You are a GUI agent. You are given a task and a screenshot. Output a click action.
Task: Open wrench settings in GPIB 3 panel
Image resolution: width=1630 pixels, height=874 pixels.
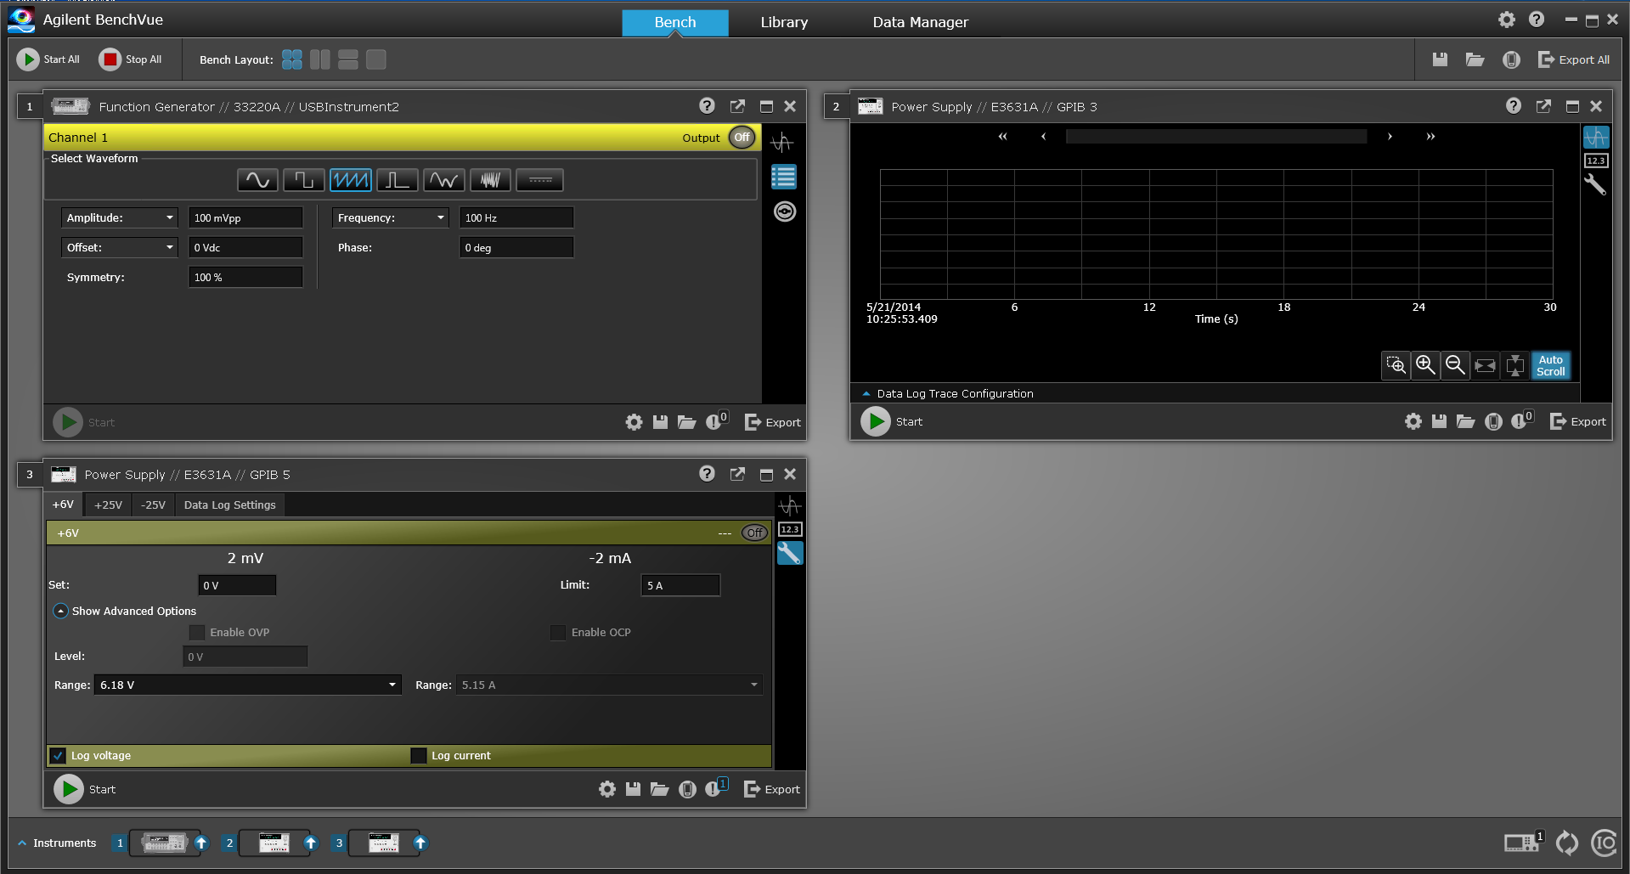pyautogui.click(x=1595, y=184)
